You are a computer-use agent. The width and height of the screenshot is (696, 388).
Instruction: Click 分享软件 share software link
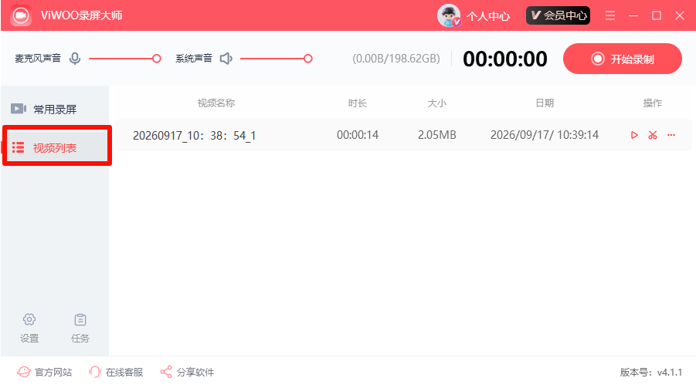(187, 372)
